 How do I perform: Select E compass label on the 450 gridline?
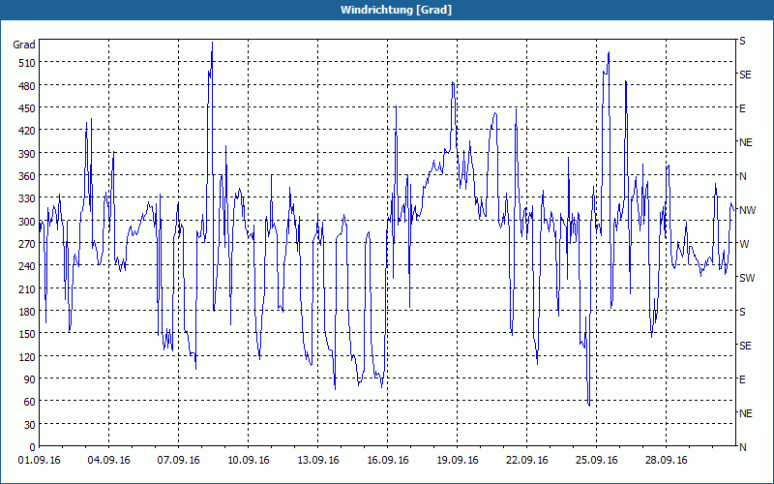(742, 108)
